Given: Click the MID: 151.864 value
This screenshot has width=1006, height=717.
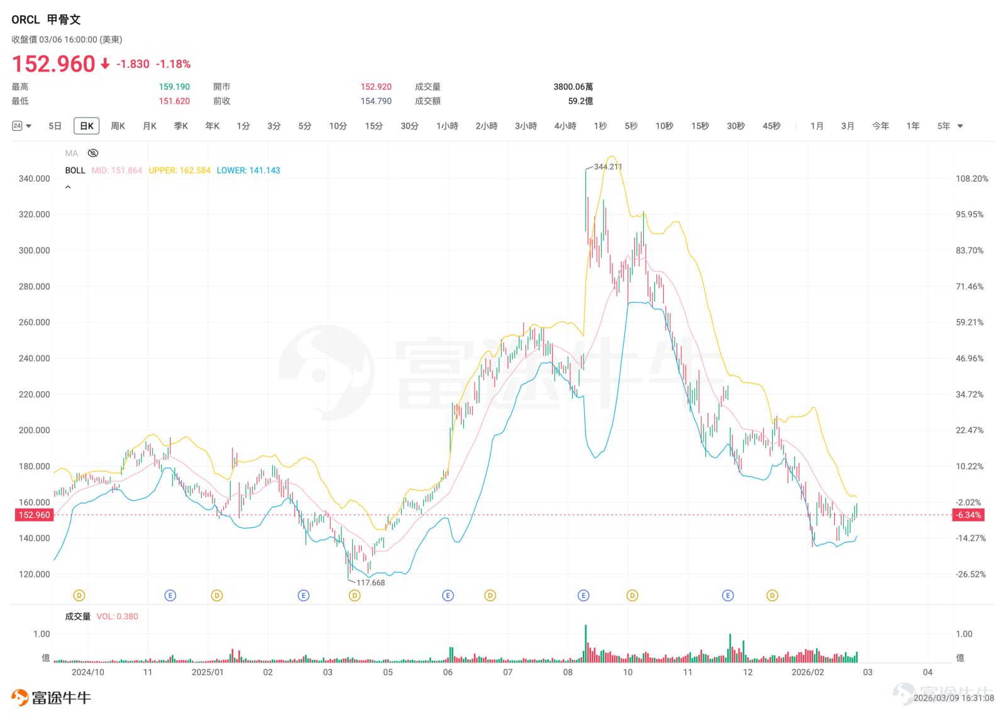Looking at the screenshot, I should tap(117, 170).
